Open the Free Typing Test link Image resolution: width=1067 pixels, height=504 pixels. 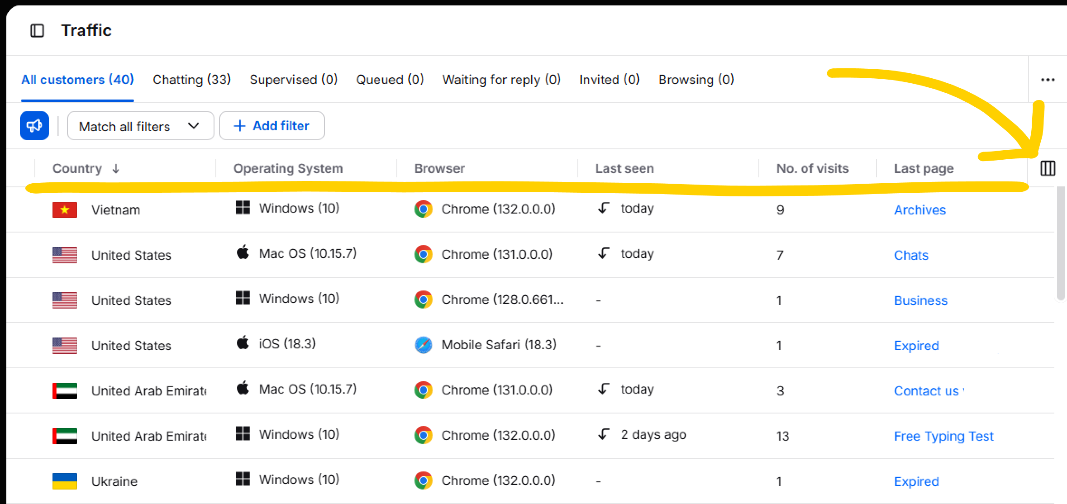(943, 436)
